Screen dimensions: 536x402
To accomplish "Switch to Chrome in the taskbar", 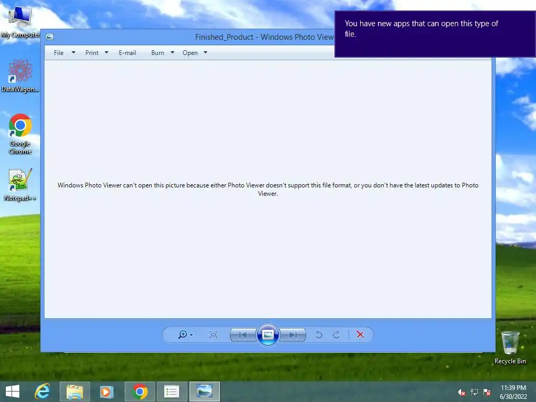I will pos(139,392).
